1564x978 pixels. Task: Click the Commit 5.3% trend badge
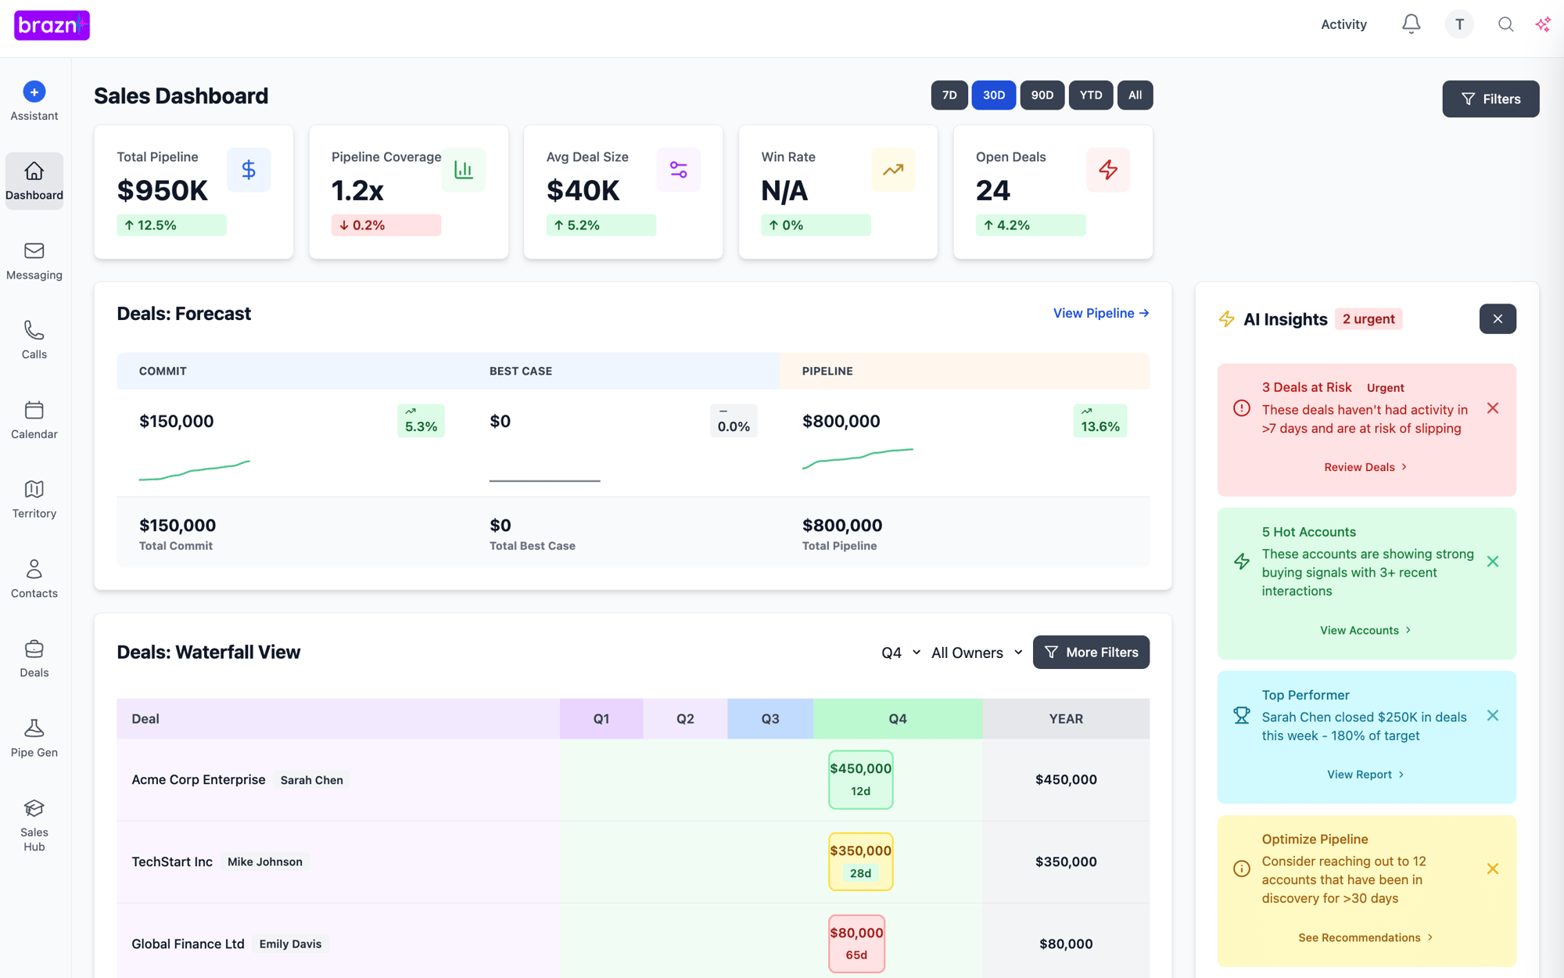click(421, 421)
